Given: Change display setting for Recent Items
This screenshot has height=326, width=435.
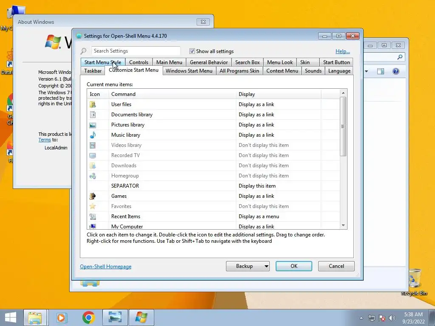Looking at the screenshot, I should pyautogui.click(x=279, y=216).
